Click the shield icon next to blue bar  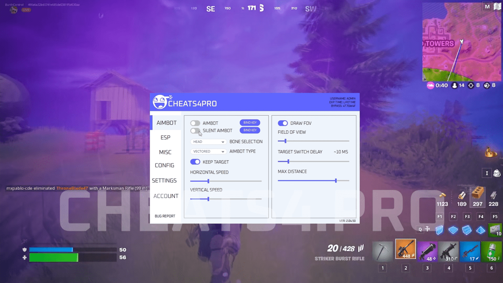point(24,250)
